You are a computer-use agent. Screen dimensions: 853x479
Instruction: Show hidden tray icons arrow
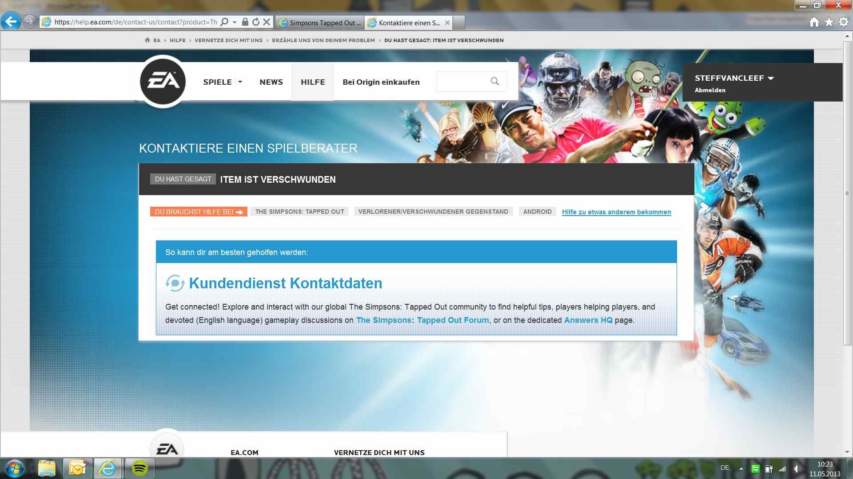[x=741, y=469]
